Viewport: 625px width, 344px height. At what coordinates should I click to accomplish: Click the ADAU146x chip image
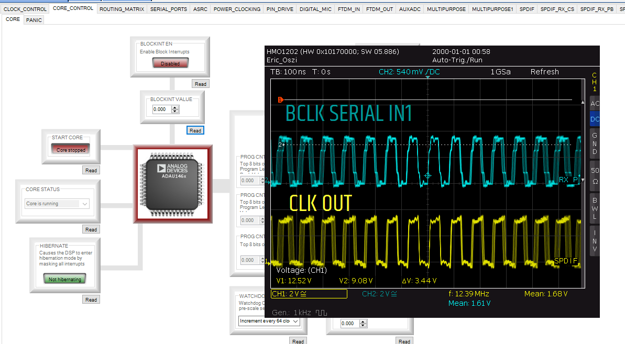click(x=172, y=184)
